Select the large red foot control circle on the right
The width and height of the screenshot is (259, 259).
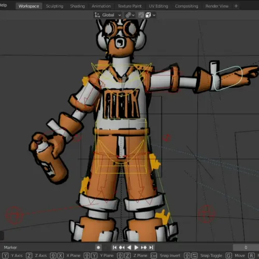[x=207, y=214]
